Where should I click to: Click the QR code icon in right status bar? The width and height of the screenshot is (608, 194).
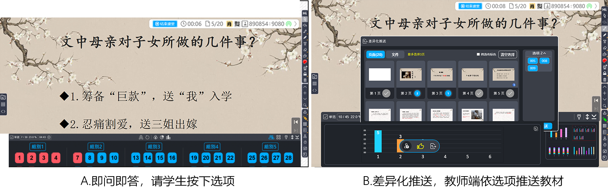540,6
